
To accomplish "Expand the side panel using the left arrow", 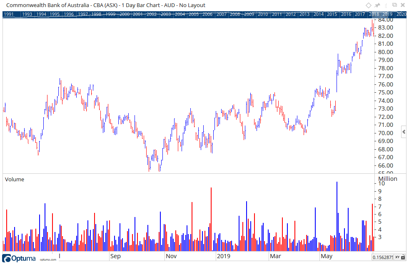I will pos(404,132).
